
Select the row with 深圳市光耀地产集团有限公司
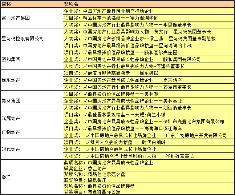(149, 122)
